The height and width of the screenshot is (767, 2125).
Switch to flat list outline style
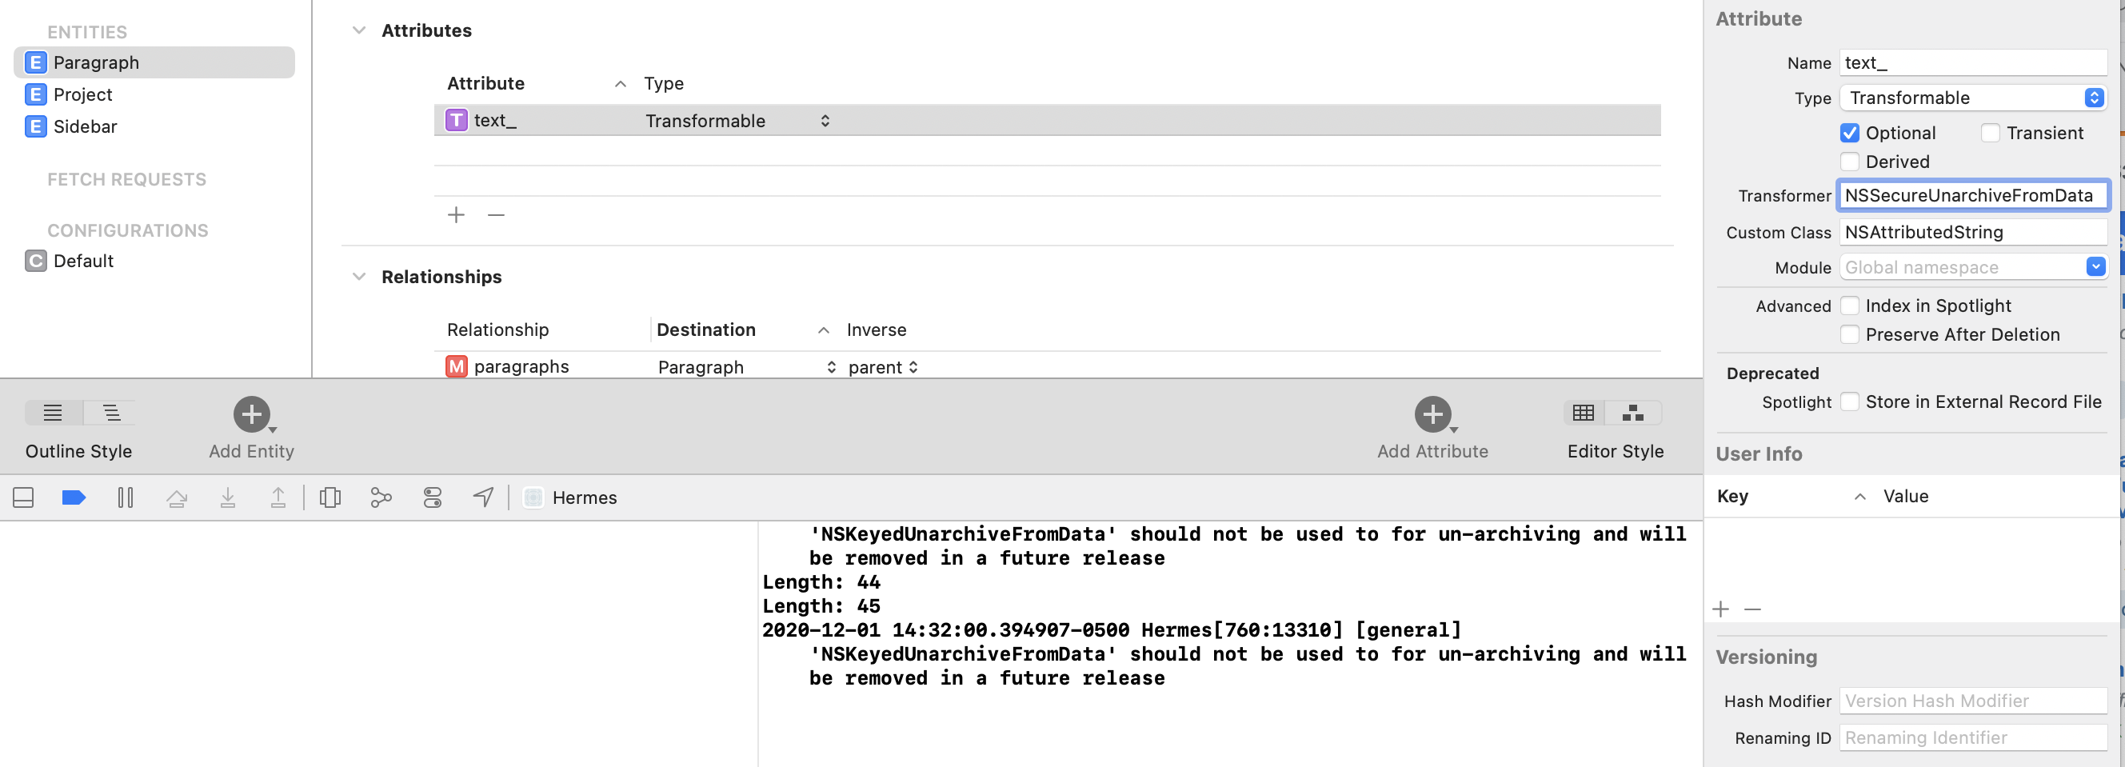pyautogui.click(x=53, y=413)
